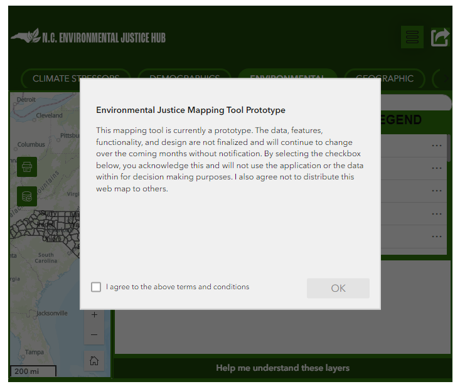Image resolution: width=460 pixels, height=389 pixels.
Task: Click the print icon on map
Action: (x=27, y=167)
